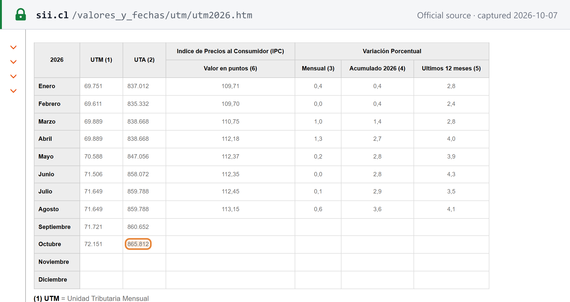Click Febrero UTA 835.332
The image size is (570, 302).
pos(138,104)
